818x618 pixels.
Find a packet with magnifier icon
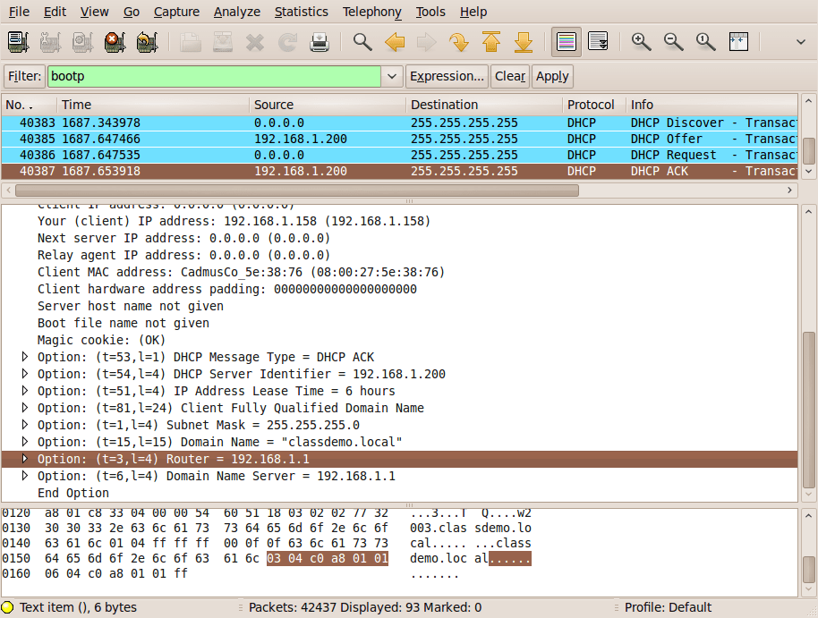pyautogui.click(x=362, y=42)
